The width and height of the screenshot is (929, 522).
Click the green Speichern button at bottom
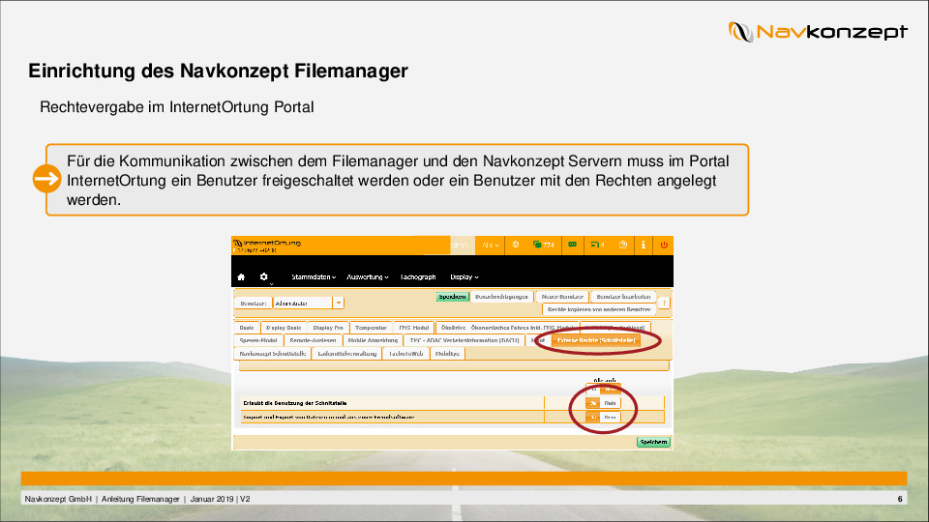point(653,442)
